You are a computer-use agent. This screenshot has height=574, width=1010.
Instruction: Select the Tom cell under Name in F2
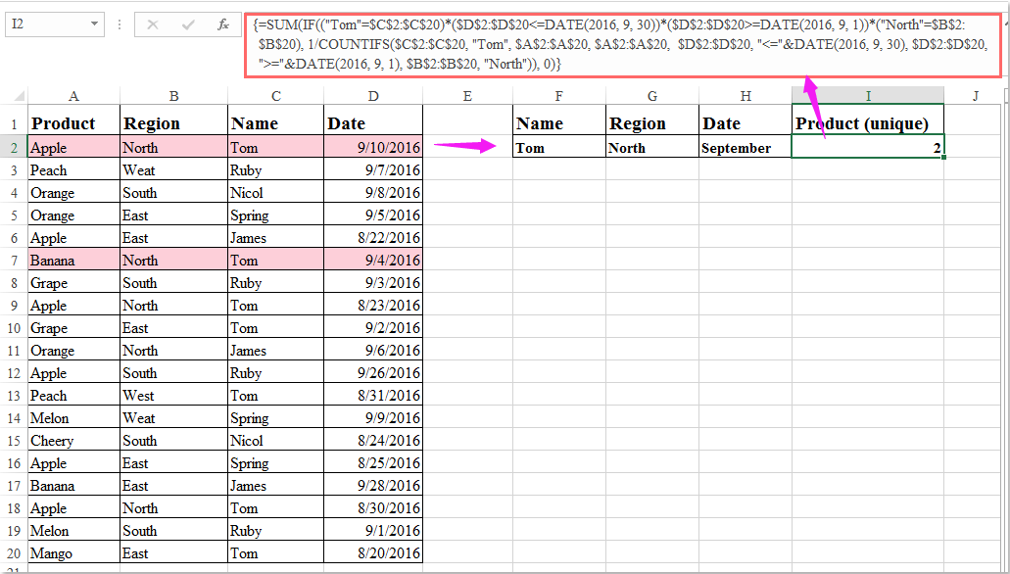pyautogui.click(x=558, y=147)
